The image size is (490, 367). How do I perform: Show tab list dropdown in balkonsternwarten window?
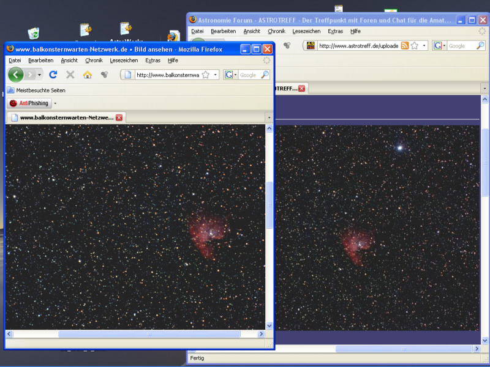pos(269,117)
